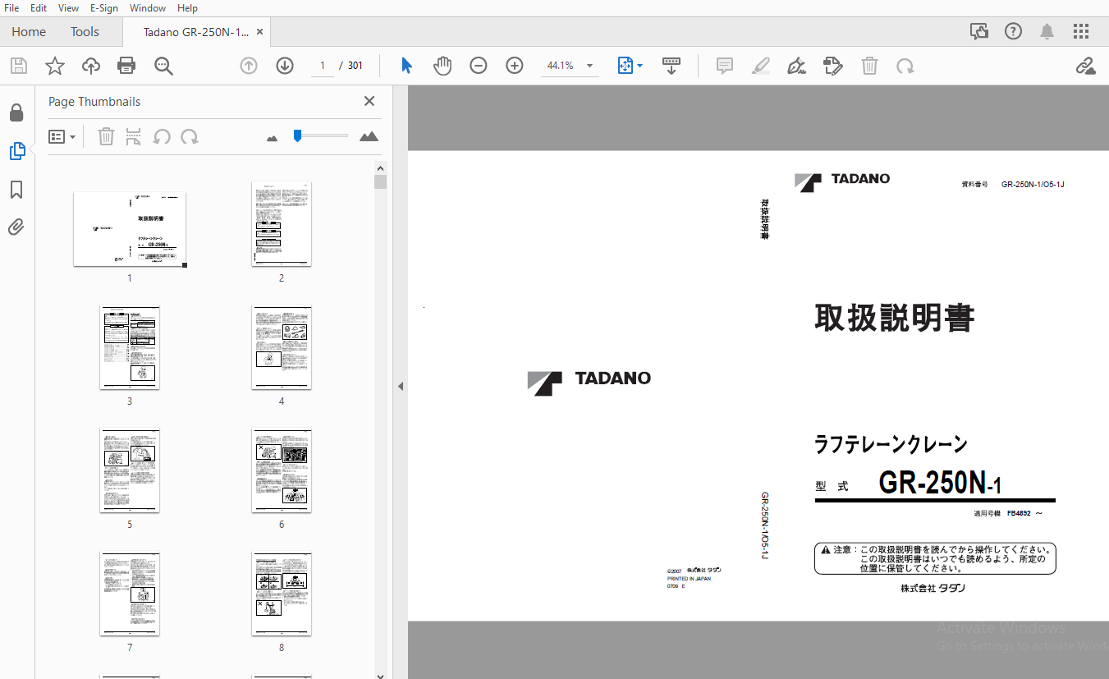
Task: Select page 2 thumbnail
Action: [x=282, y=224]
